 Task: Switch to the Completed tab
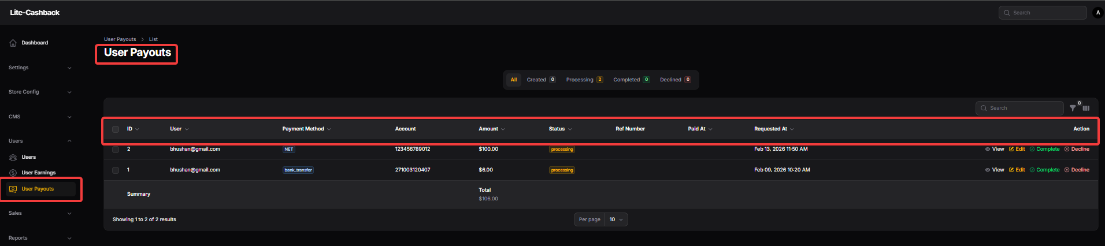click(x=631, y=80)
